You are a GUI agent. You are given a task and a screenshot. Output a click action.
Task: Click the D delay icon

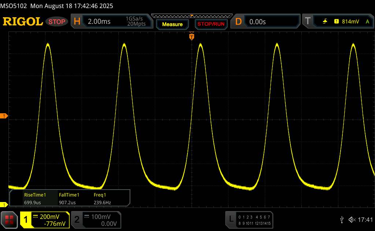[x=238, y=22]
